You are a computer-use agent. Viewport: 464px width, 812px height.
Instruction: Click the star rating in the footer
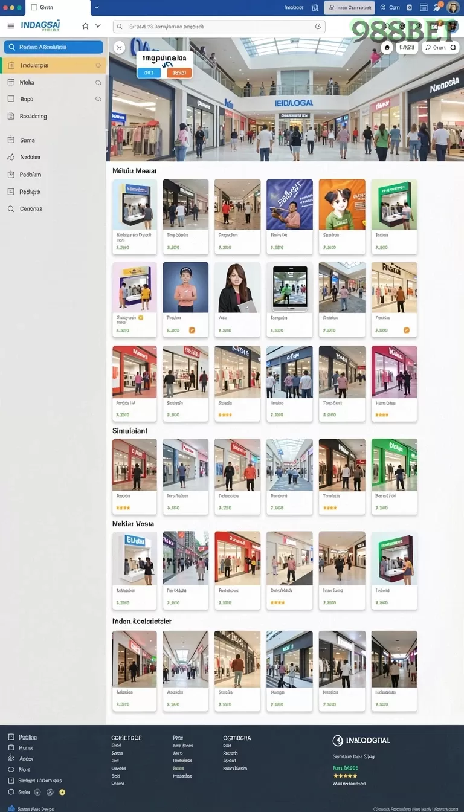point(345,776)
